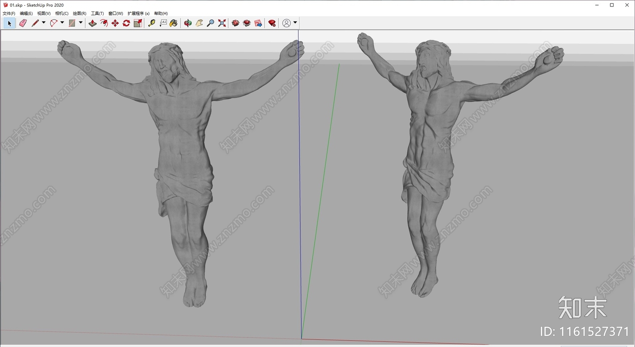
Task: Click the SketchUp icon in title bar
Action: [6, 5]
